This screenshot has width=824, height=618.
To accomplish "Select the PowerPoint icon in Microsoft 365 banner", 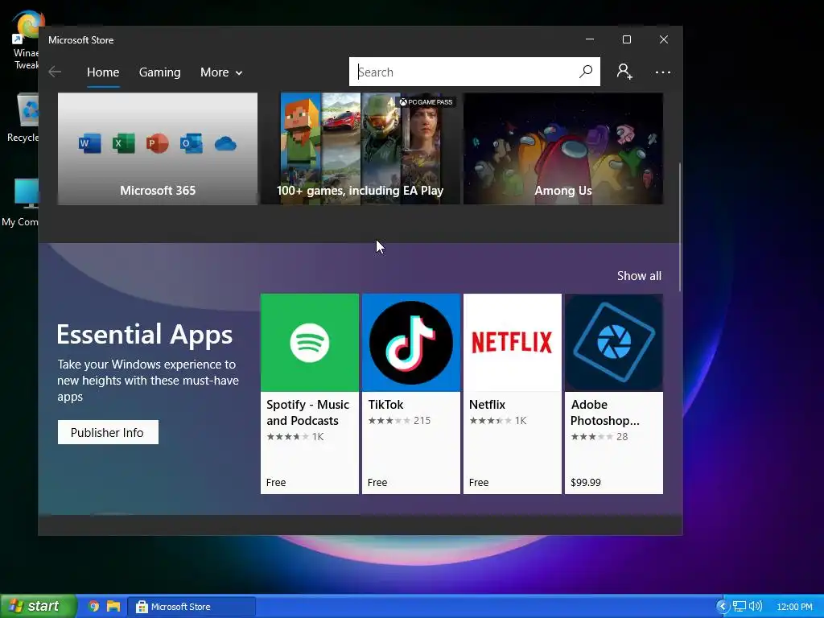I will (157, 143).
